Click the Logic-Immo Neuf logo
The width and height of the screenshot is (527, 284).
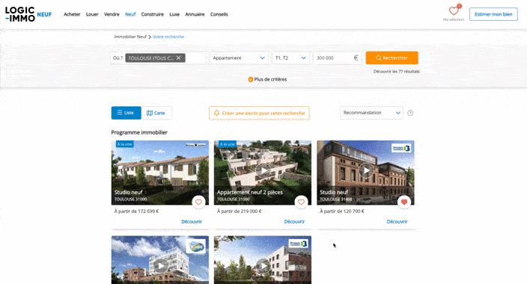point(28,14)
